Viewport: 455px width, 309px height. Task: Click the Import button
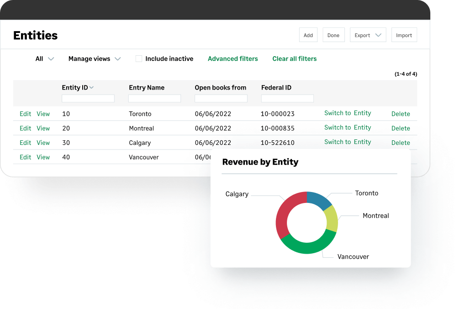(x=404, y=35)
